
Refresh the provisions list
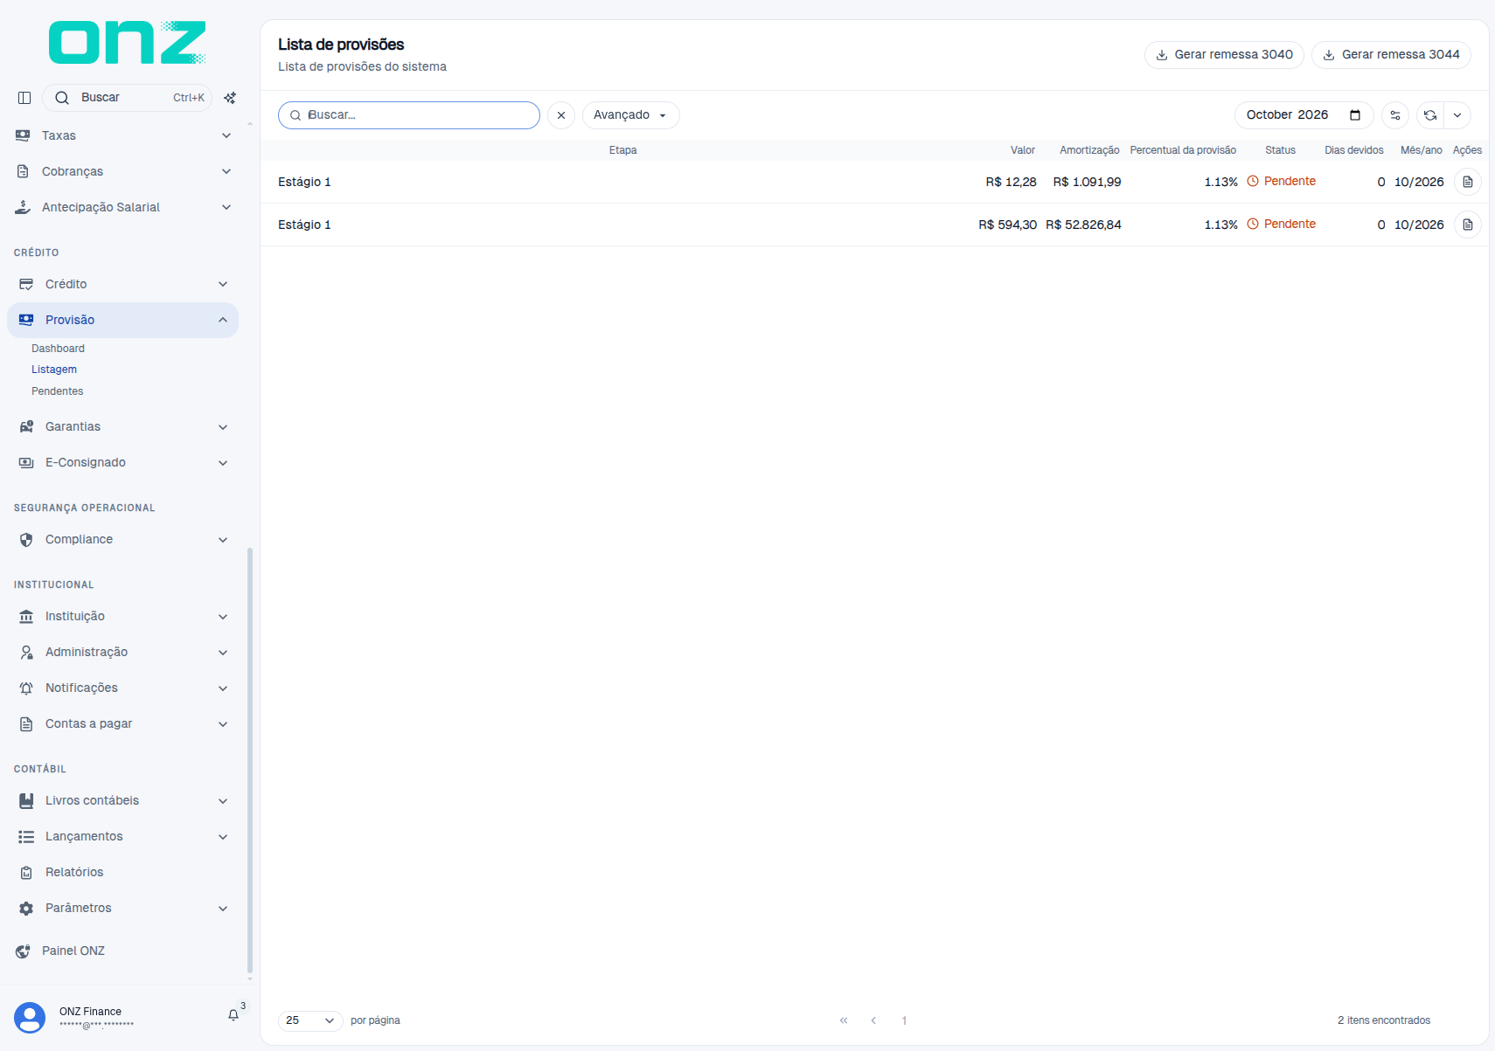(1430, 115)
